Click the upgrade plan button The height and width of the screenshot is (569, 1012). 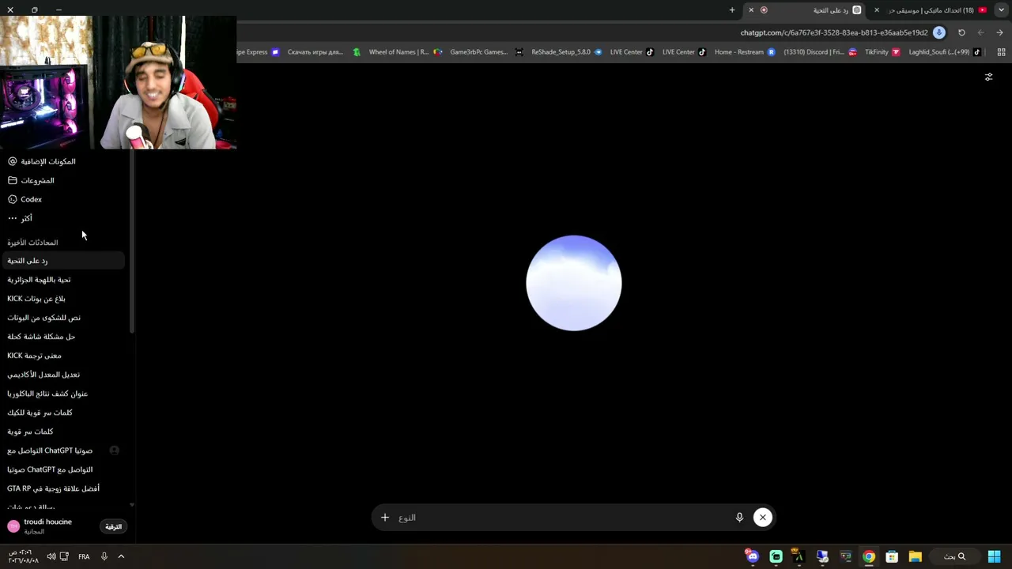click(x=114, y=526)
